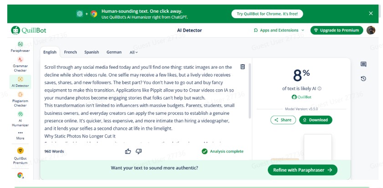Open the feedback comment icon
This screenshot has width=383, height=188.
363,64
